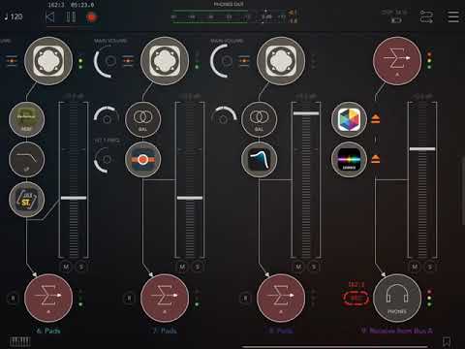Click the channel 9 volume fader handle

coord(422,149)
